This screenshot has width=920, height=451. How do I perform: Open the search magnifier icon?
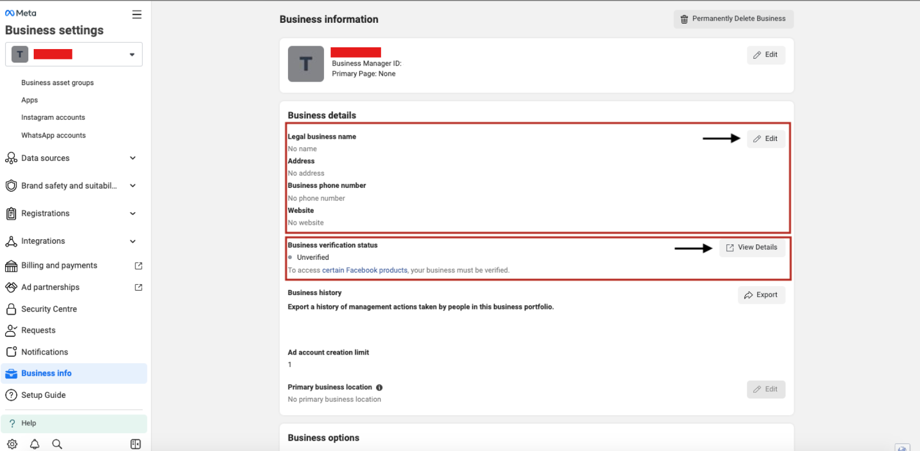(x=57, y=444)
